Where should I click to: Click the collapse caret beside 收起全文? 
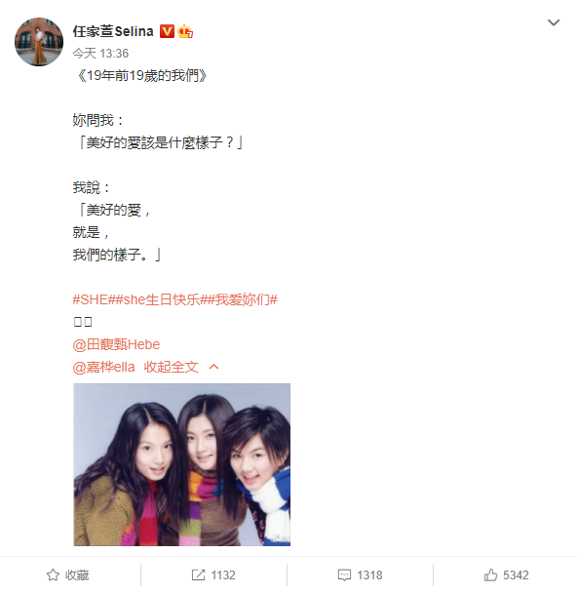[x=214, y=367]
